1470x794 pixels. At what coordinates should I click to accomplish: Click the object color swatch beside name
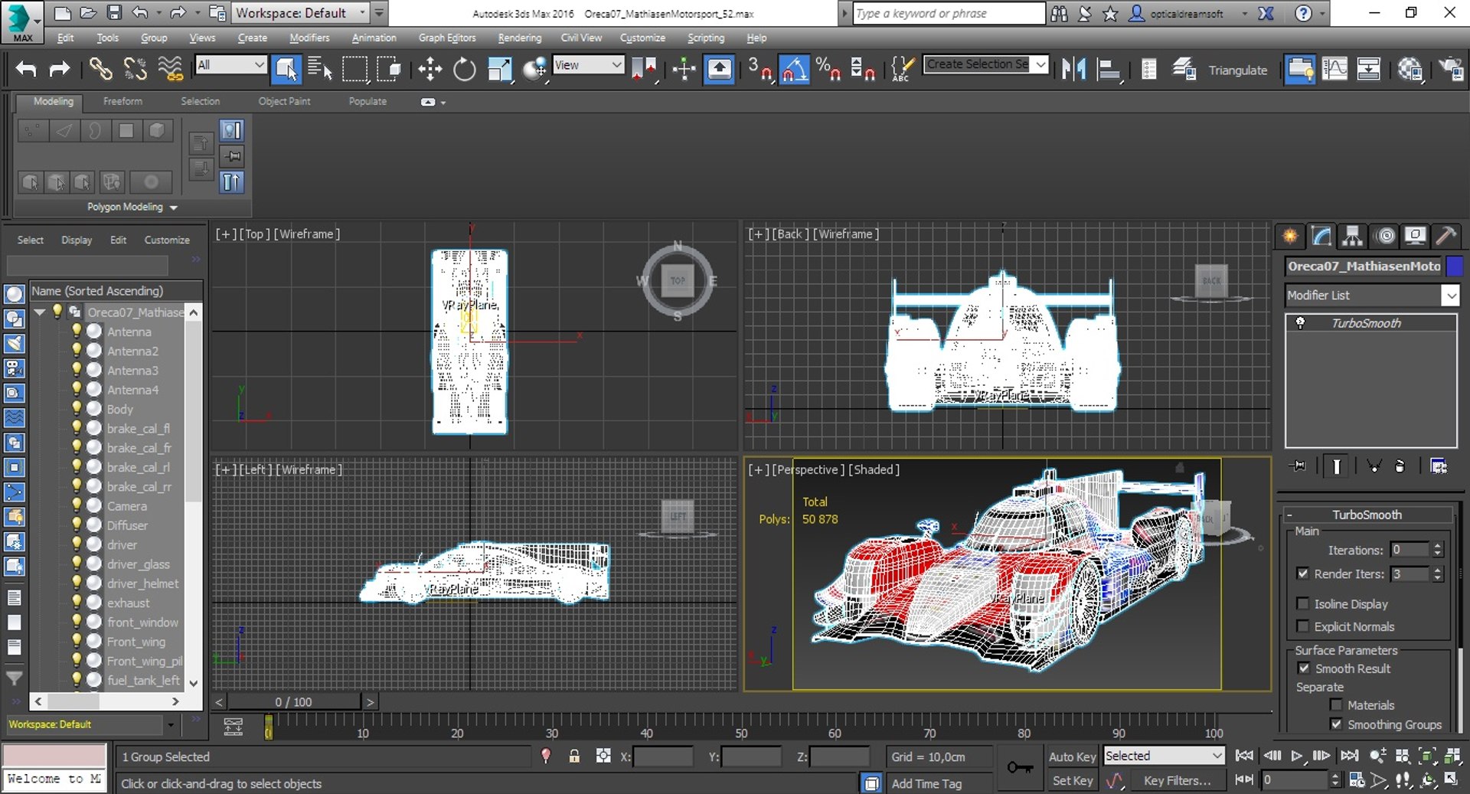[x=1455, y=266]
